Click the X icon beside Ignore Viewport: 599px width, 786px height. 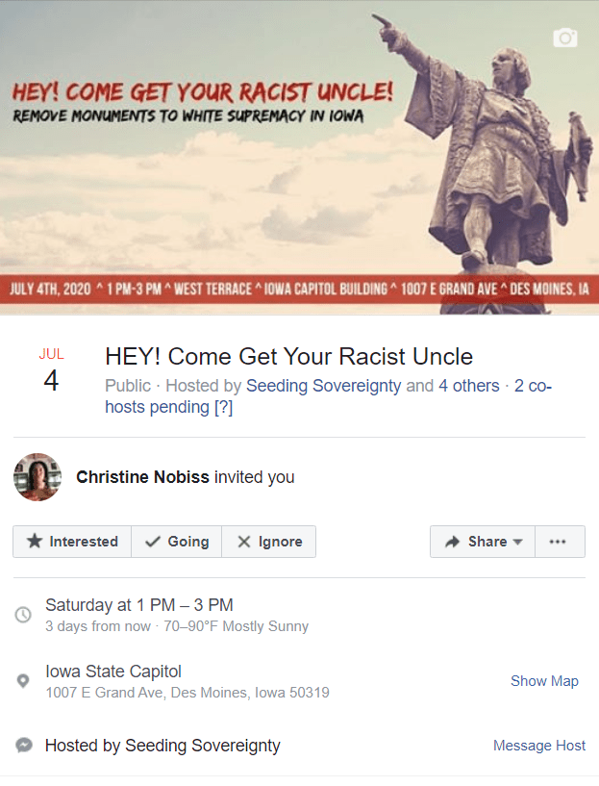(244, 542)
